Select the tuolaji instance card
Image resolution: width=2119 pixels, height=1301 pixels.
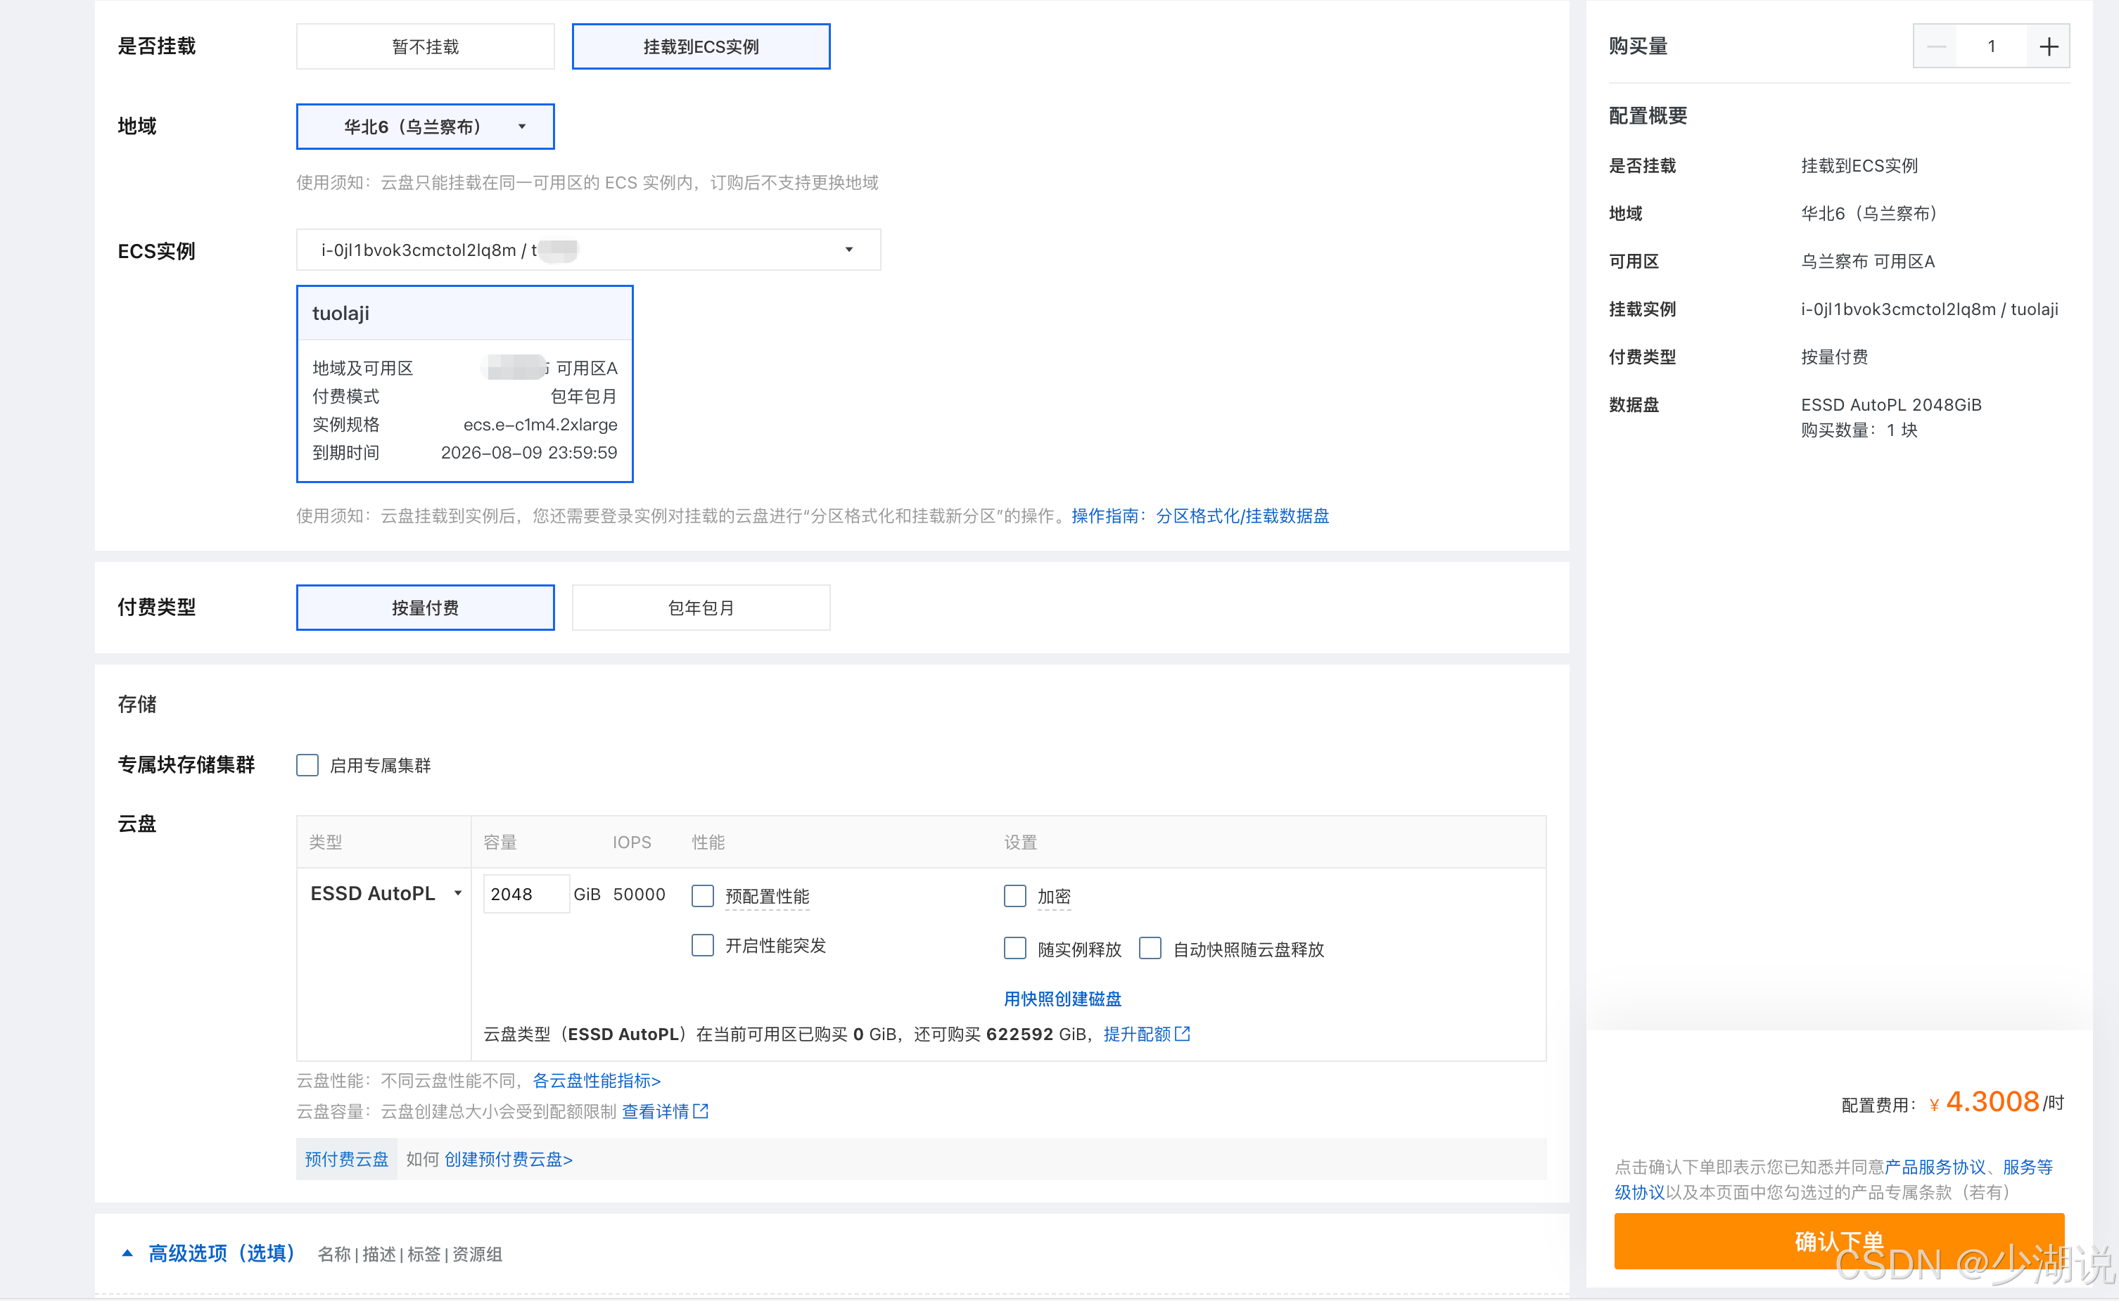tap(465, 384)
